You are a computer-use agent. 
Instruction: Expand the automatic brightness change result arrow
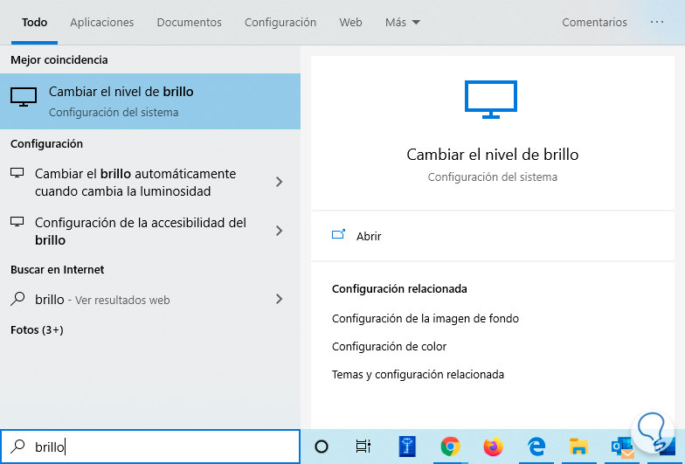tap(279, 182)
